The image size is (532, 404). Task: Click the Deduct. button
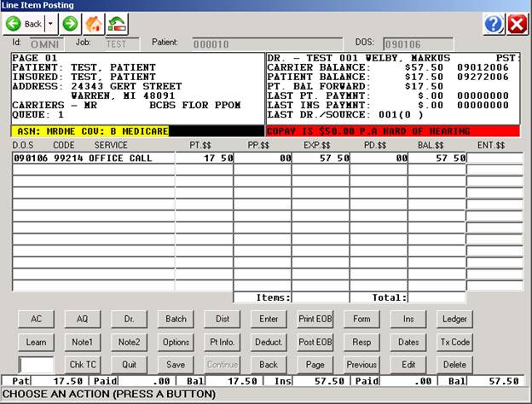point(269,342)
